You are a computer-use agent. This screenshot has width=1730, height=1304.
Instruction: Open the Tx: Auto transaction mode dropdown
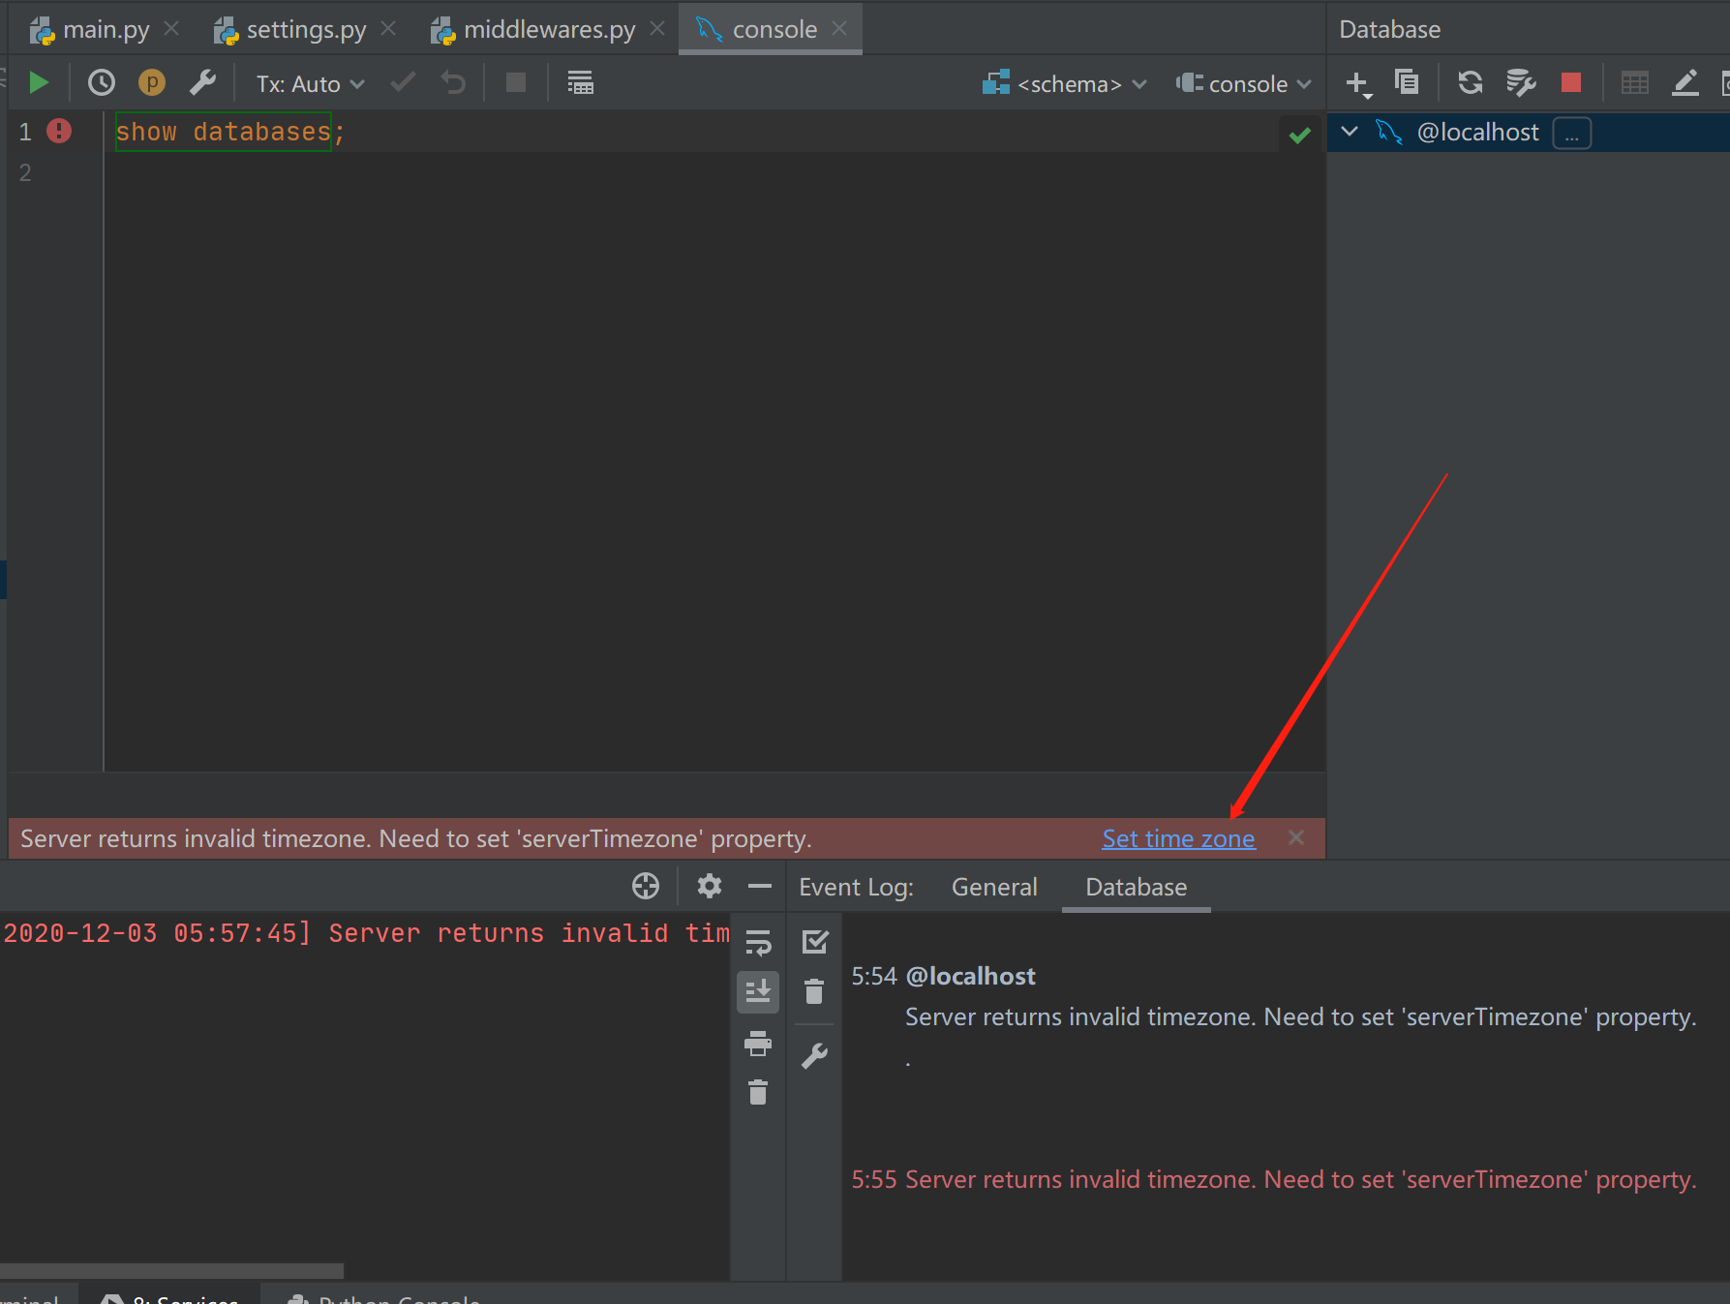tap(310, 84)
